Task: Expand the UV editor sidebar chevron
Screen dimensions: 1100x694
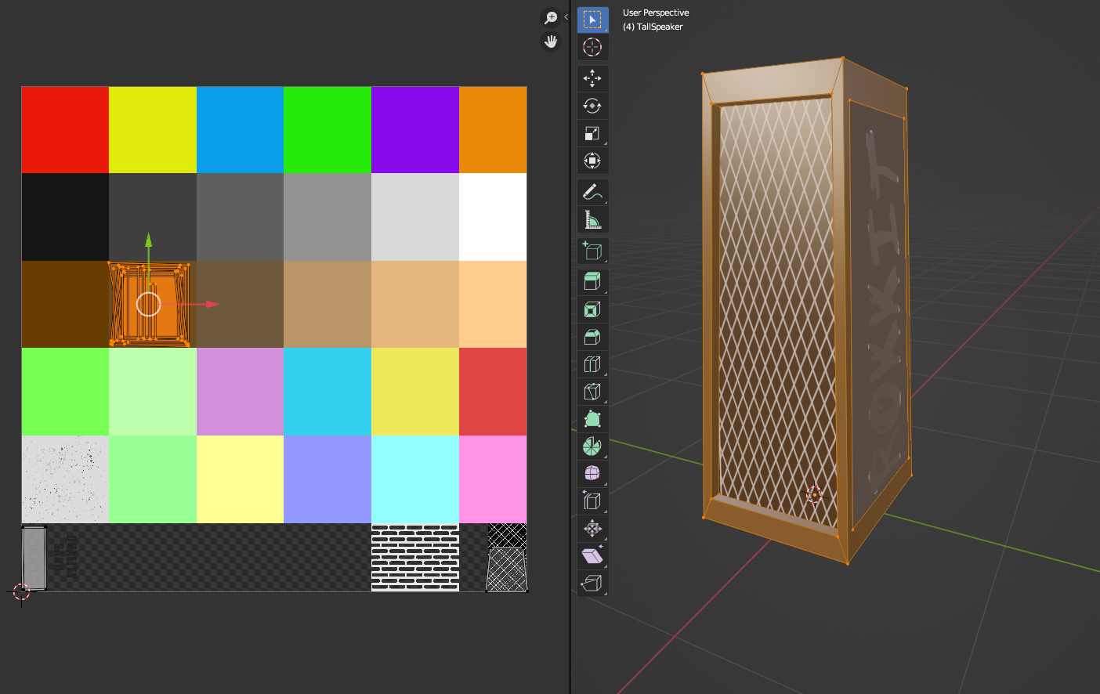Action: click(566, 16)
